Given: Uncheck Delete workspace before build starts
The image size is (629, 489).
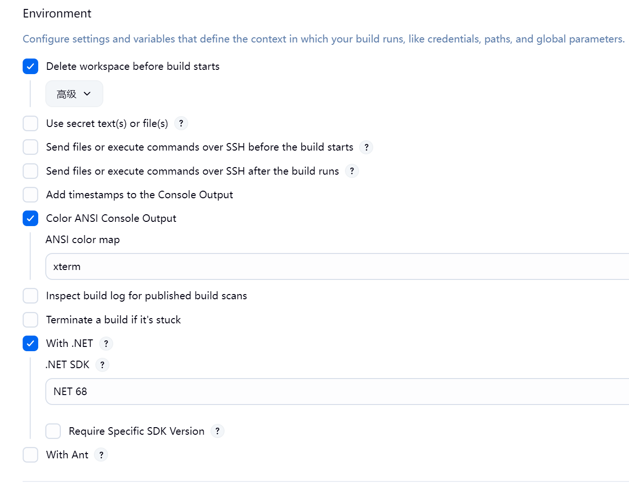Looking at the screenshot, I should [31, 67].
